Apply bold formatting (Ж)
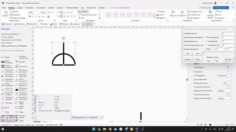The image size is (236, 132). point(30,16)
